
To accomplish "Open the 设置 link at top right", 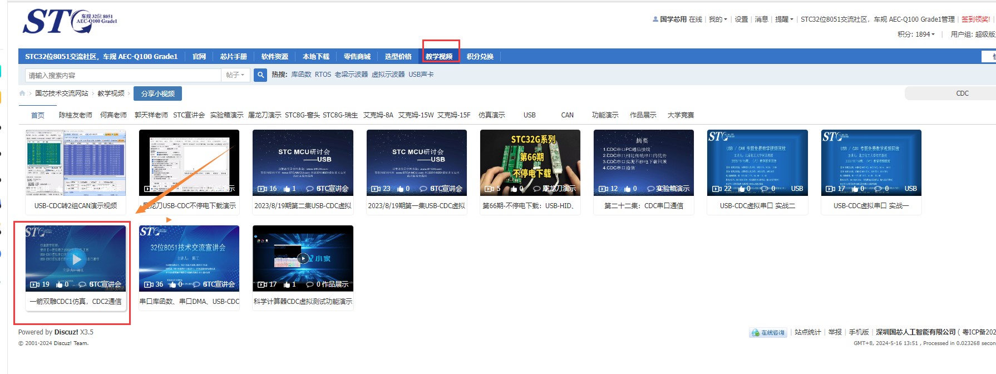I will [x=741, y=19].
